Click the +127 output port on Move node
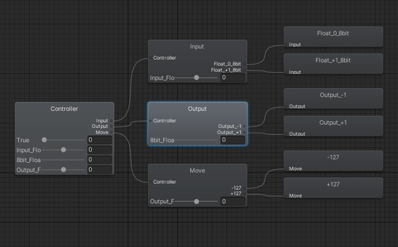Viewport: 398px width, 247px height. (x=245, y=194)
